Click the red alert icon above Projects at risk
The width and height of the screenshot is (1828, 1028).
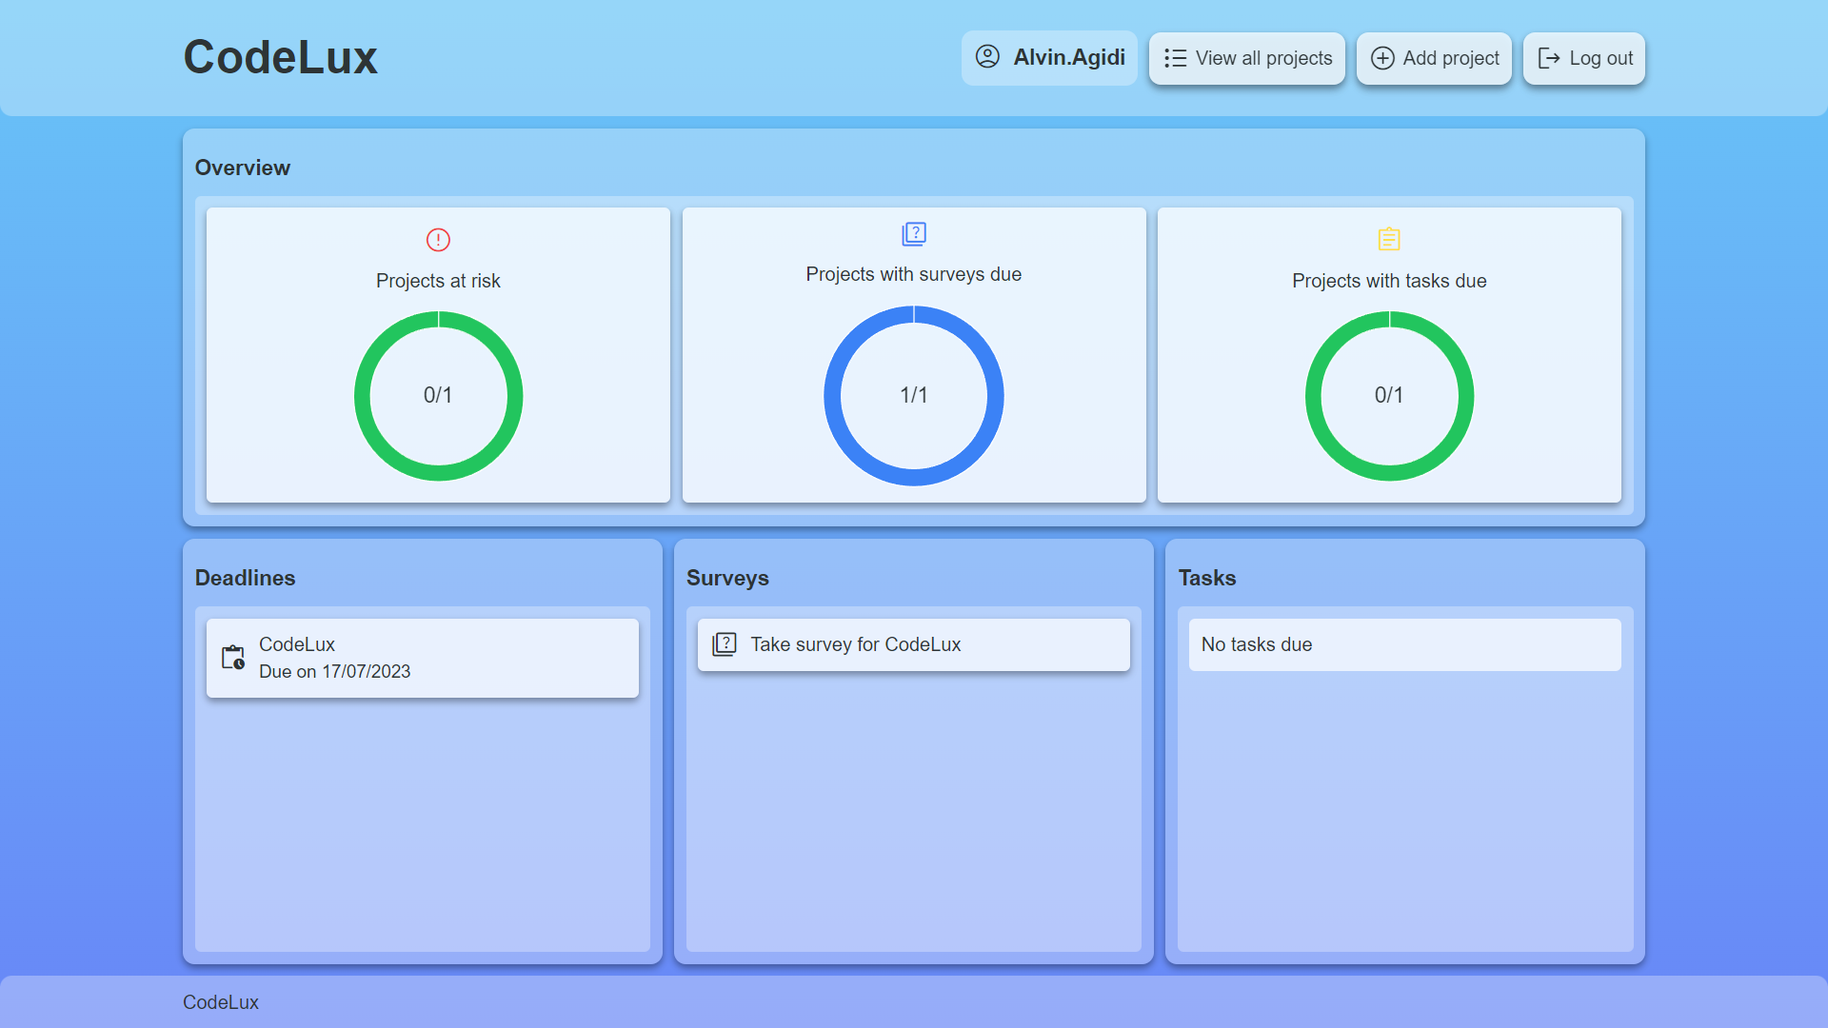pos(438,240)
